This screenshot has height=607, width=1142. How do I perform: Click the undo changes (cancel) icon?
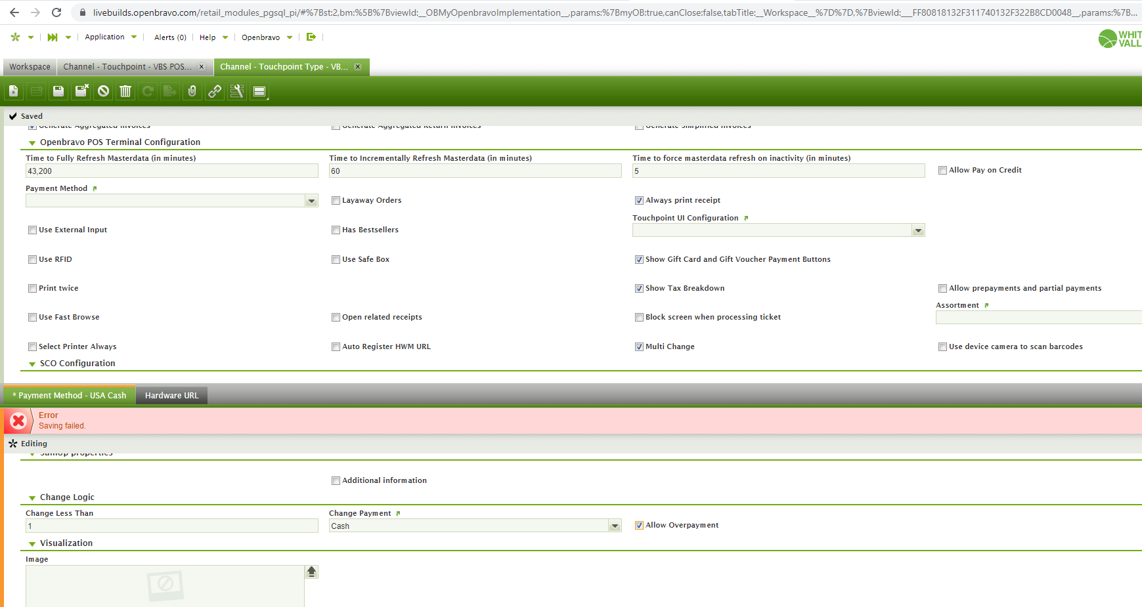103,91
